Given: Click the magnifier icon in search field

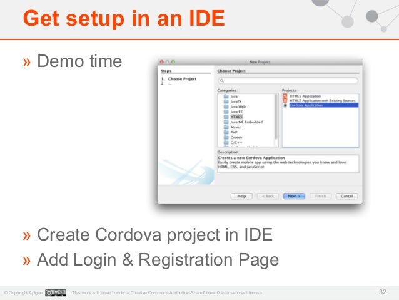Looking at the screenshot, I should point(222,81).
